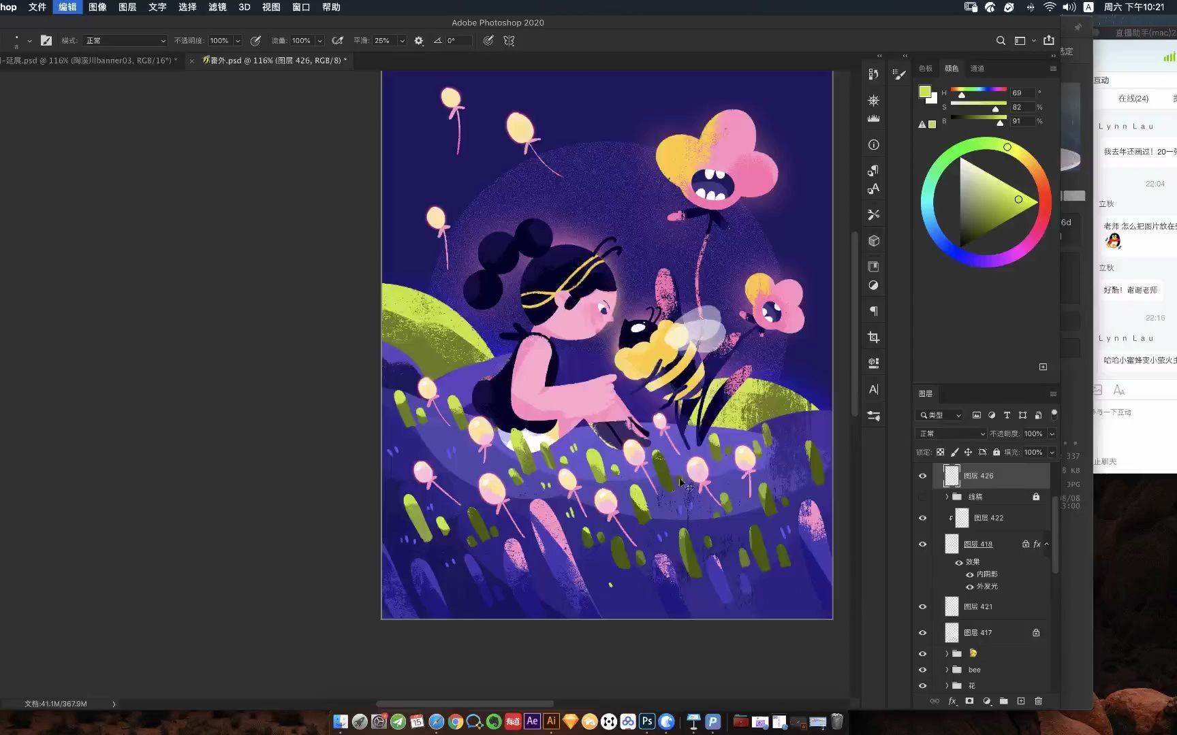The width and height of the screenshot is (1177, 735).
Task: Click the foreground color swatch
Action: coord(924,92)
